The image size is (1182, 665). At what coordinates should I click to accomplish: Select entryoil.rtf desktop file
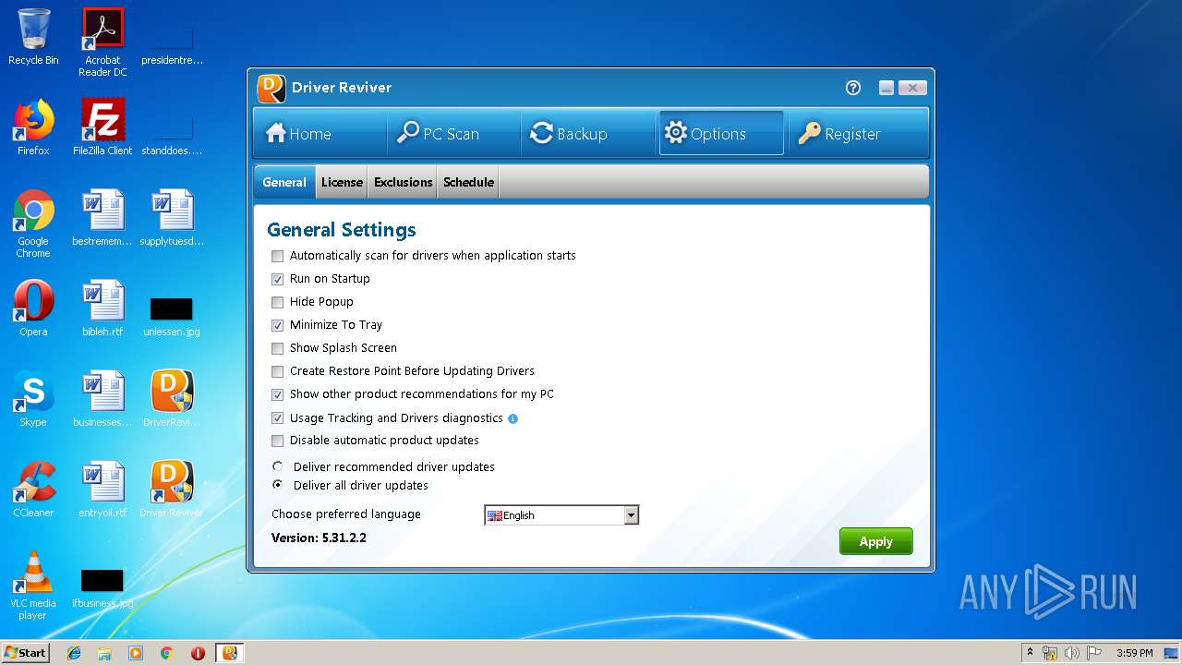point(103,490)
